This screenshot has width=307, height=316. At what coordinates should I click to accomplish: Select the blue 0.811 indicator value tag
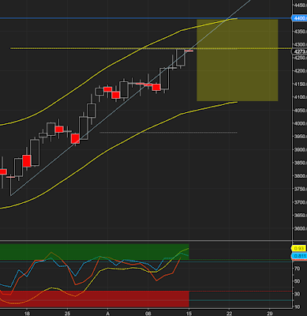[299, 256]
